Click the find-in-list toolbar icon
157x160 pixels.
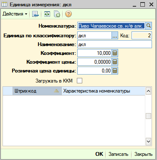pos(35,14)
